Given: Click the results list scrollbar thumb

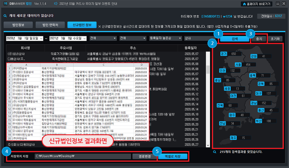Looking at the screenshot, I should [x=208, y=69].
